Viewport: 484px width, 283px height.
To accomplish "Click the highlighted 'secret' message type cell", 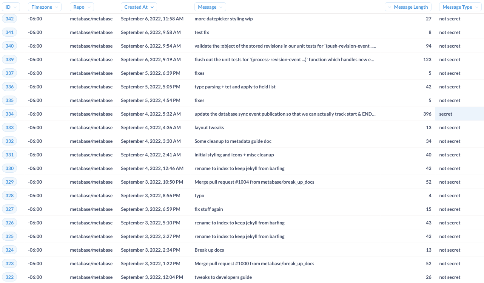I will pyautogui.click(x=459, y=114).
